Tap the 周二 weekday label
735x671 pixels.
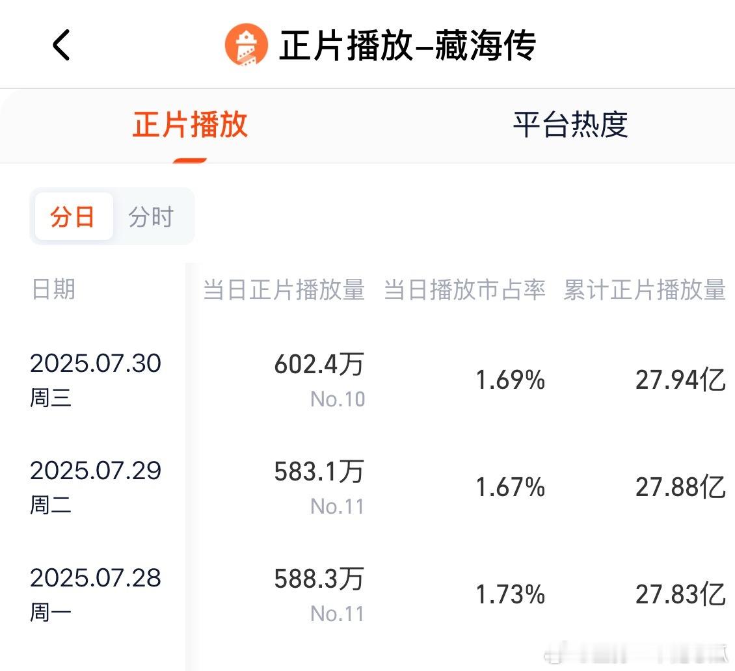pyautogui.click(x=51, y=505)
